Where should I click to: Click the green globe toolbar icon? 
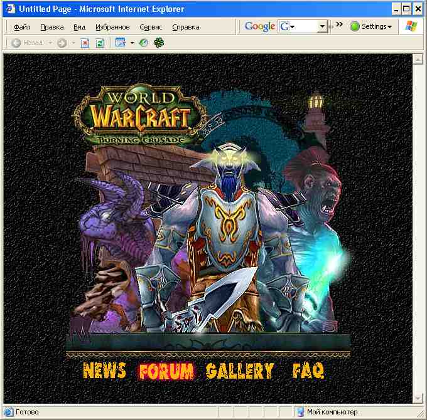click(144, 43)
